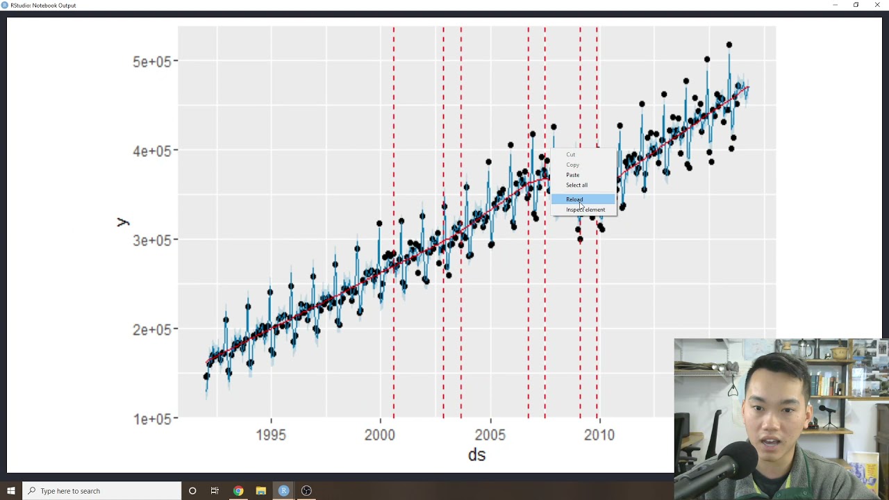Click the Cut entry in the context menu
The width and height of the screenshot is (889, 500).
pos(571,154)
